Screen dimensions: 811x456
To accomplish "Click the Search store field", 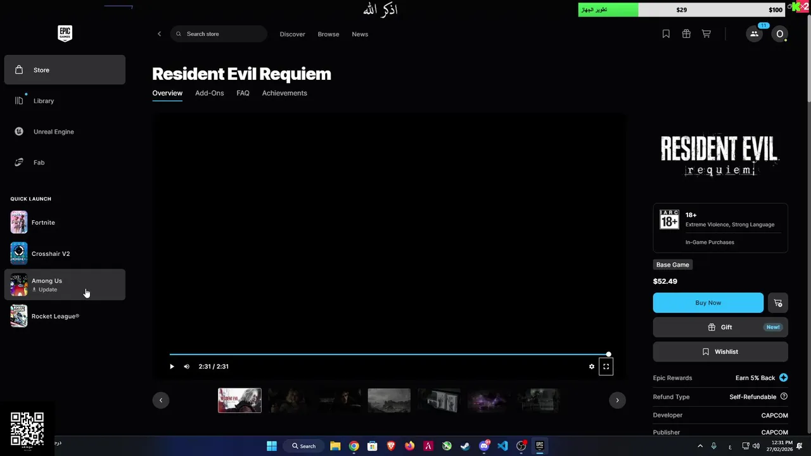I will (219, 34).
